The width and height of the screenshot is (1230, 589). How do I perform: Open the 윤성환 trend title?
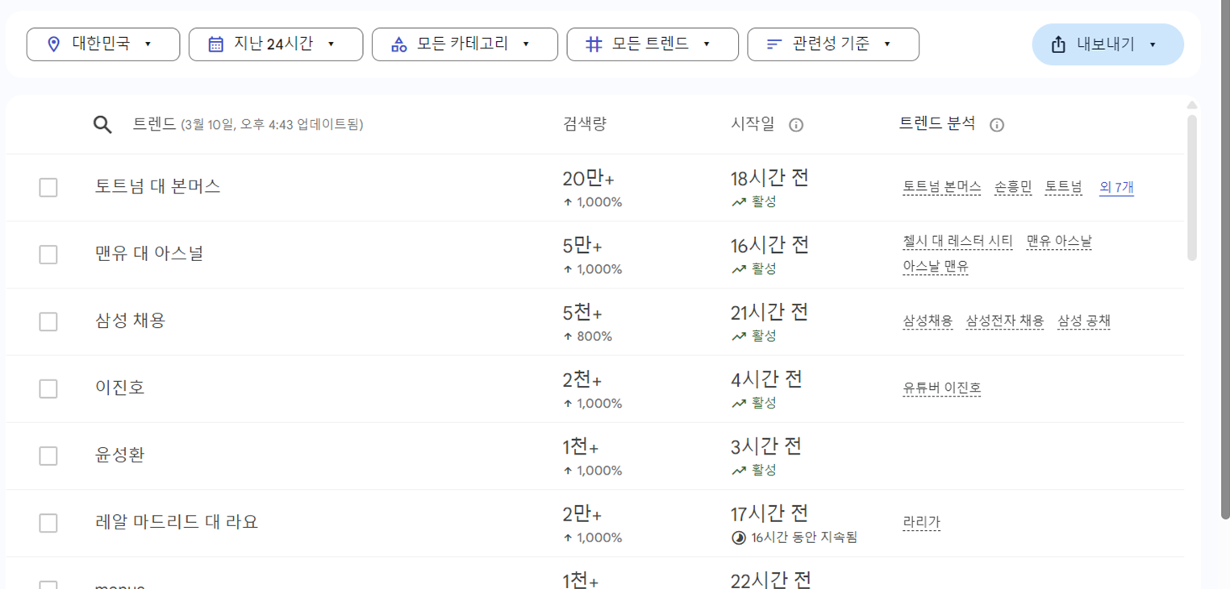tap(120, 455)
